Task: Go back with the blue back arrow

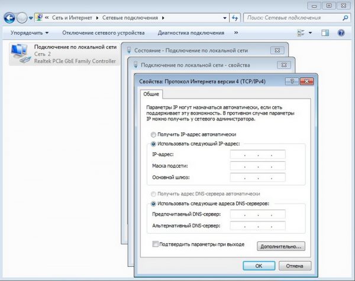Action: tap(9, 18)
